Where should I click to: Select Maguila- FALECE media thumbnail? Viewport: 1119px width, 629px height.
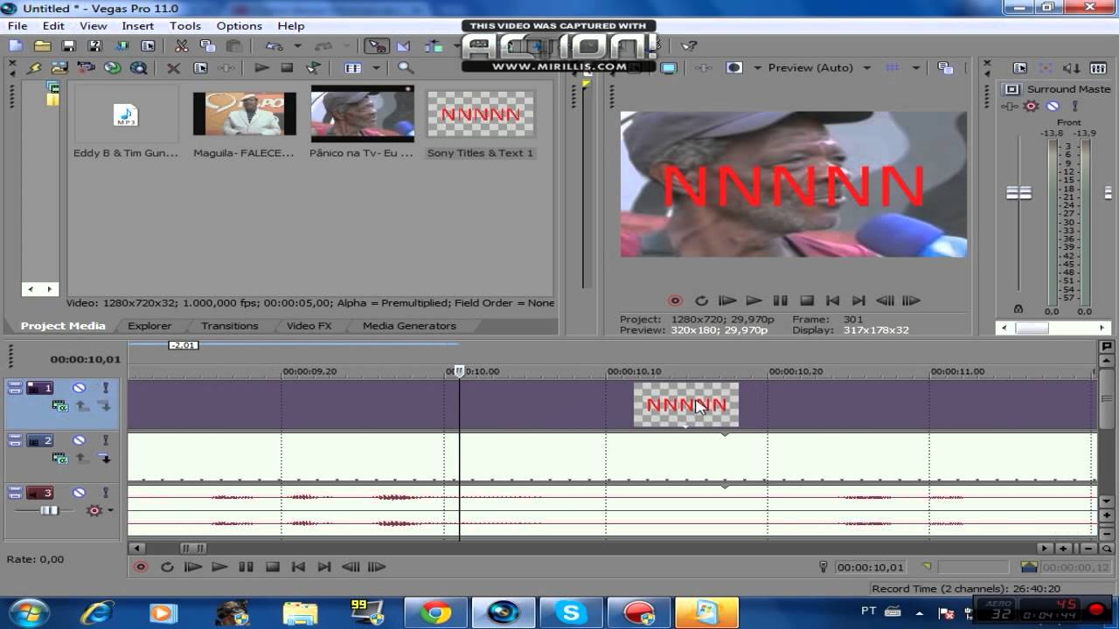pos(244,114)
